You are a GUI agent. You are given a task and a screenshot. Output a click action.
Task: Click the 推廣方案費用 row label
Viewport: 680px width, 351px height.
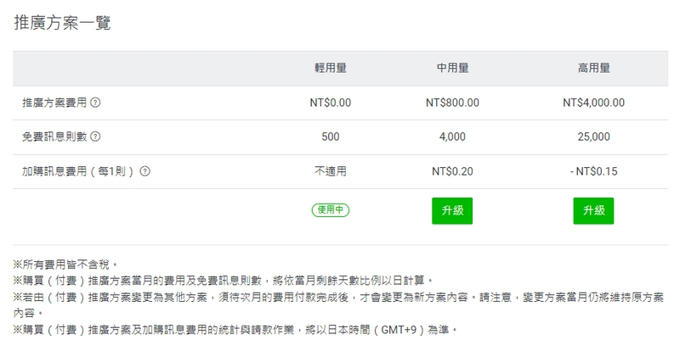(x=54, y=103)
